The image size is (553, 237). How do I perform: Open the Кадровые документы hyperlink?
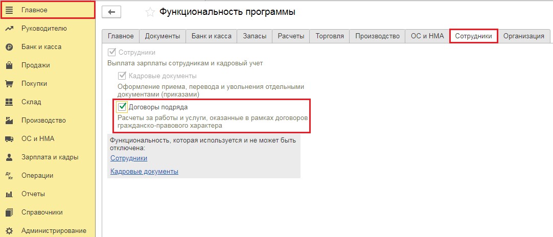144,172
